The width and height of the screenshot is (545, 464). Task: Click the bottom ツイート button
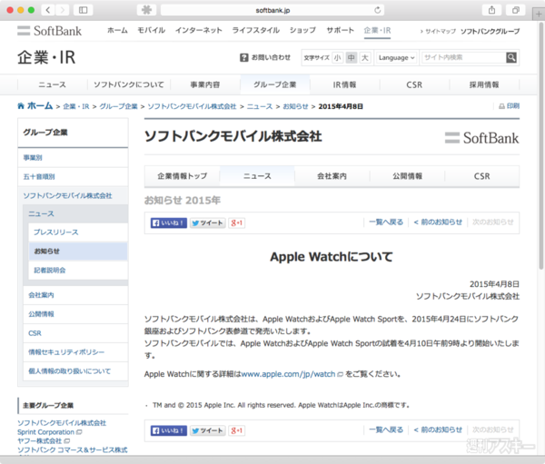coord(208,430)
